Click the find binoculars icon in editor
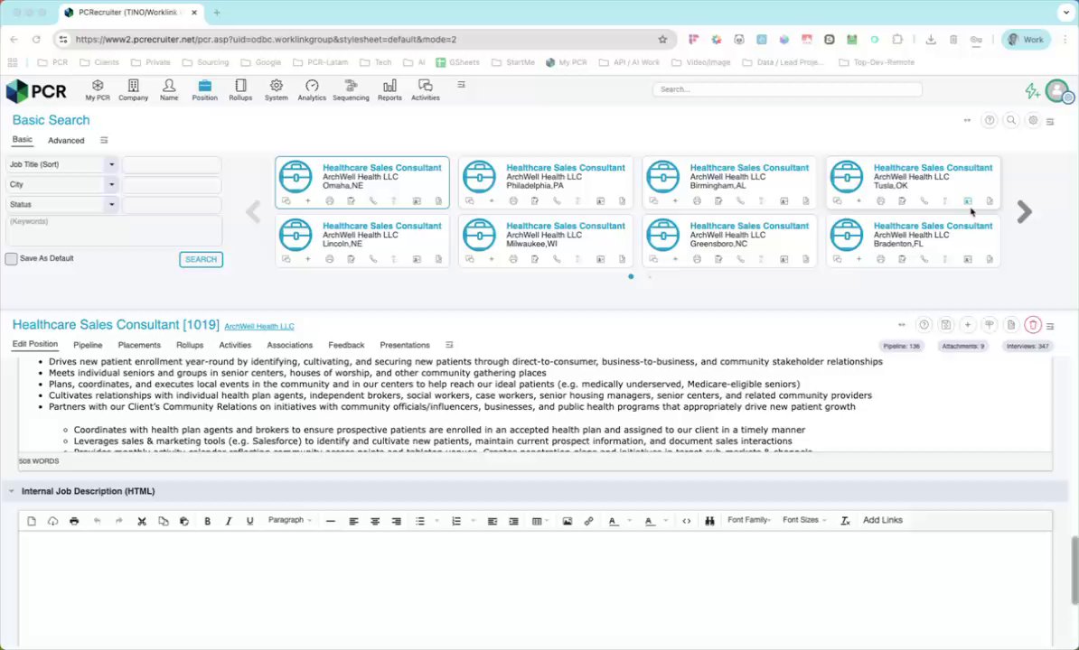Screen dimensions: 1079x650 (709, 522)
